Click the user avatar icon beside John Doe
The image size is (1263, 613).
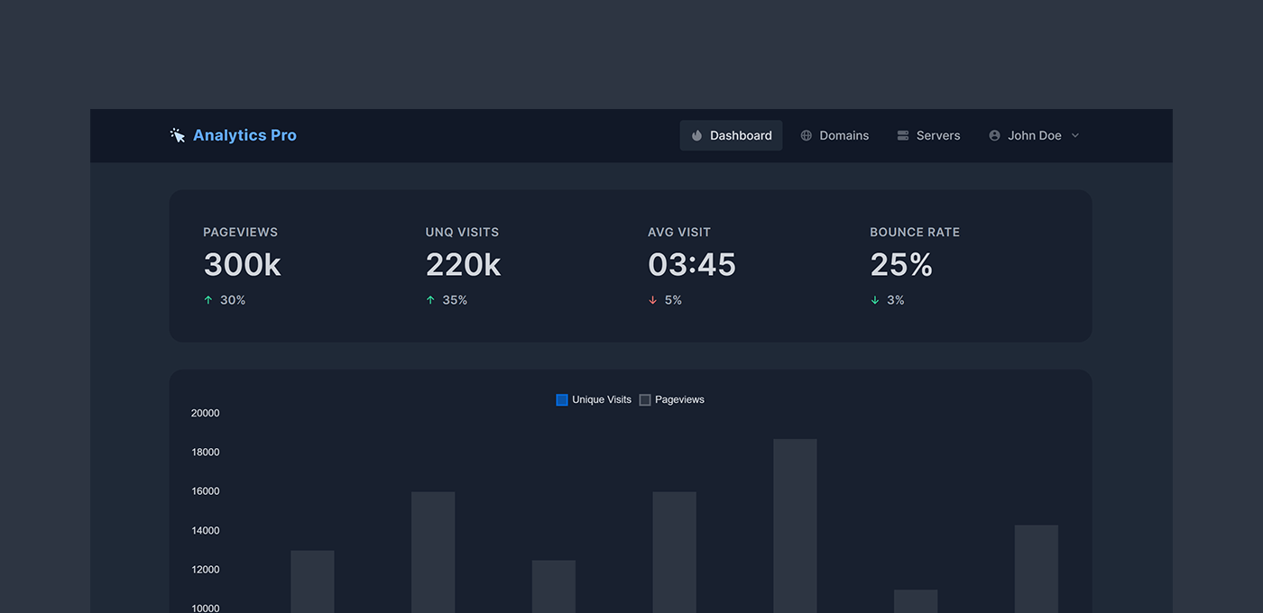(x=993, y=134)
